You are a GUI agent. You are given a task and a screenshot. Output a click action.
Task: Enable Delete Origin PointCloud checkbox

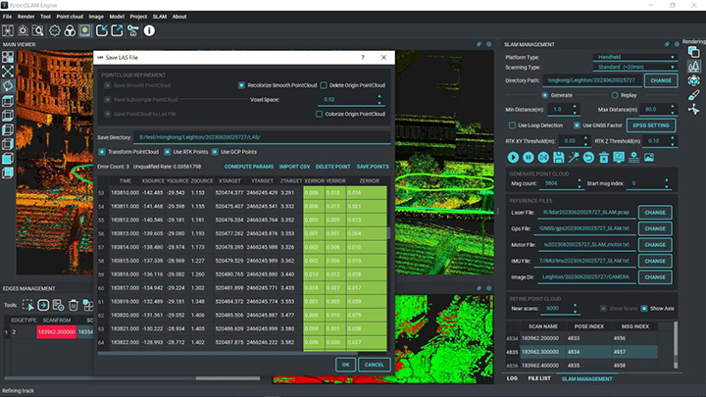coord(324,85)
